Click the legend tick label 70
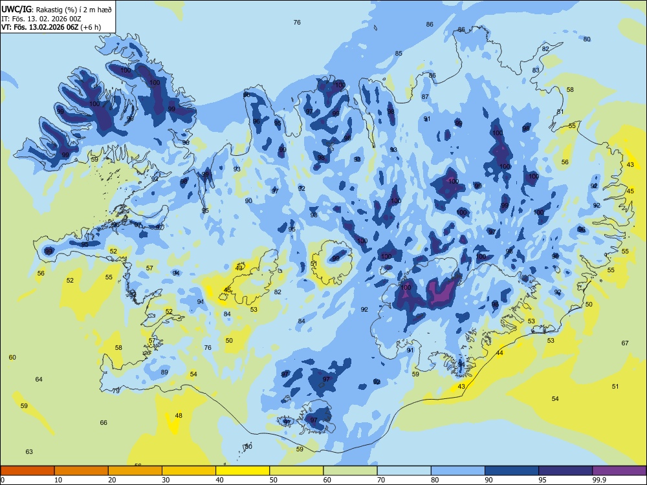Viewport: 647px width, 485px height. coord(381,480)
